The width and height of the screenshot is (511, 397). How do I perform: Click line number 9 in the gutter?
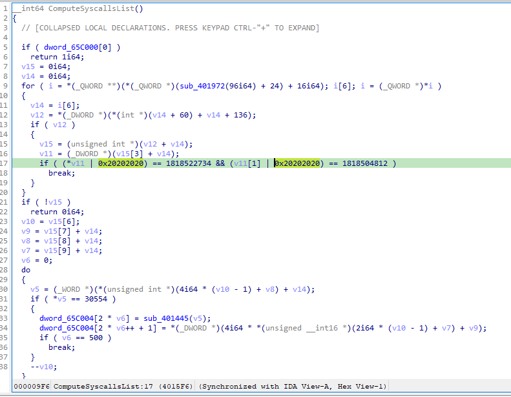5,86
